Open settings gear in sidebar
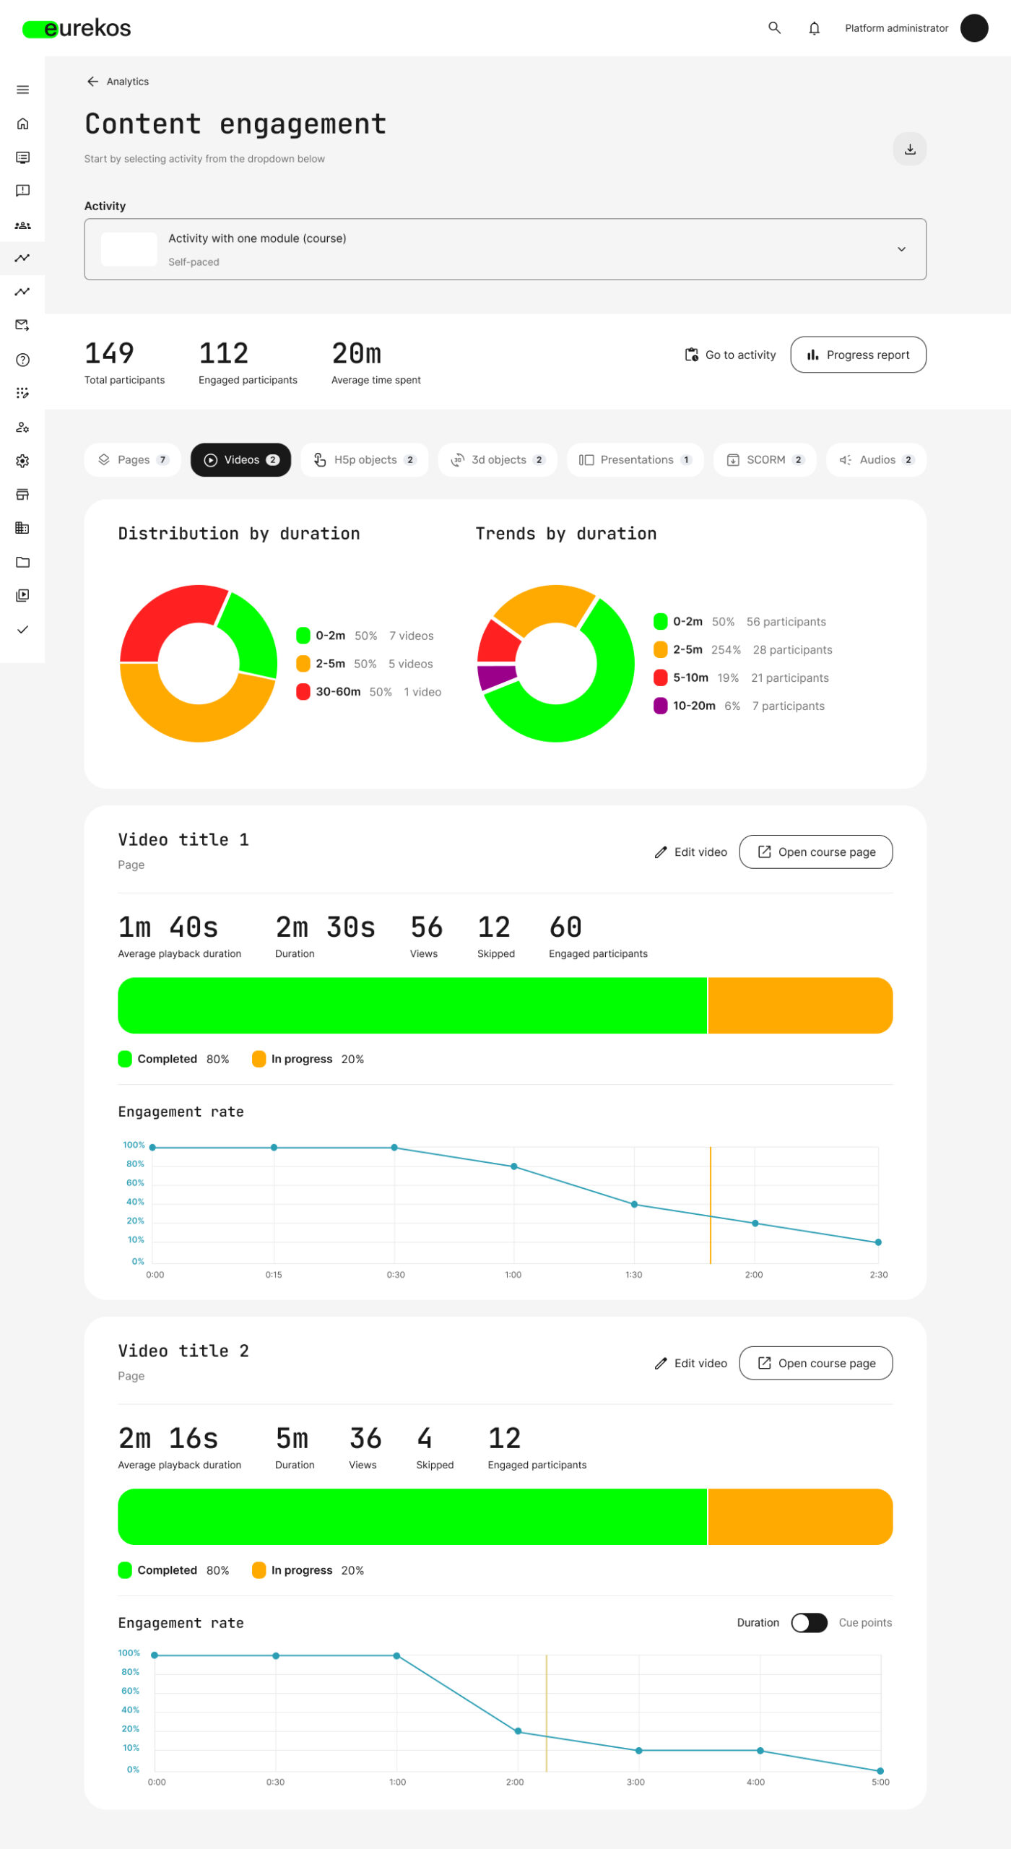The image size is (1011, 1849). coord(22,461)
